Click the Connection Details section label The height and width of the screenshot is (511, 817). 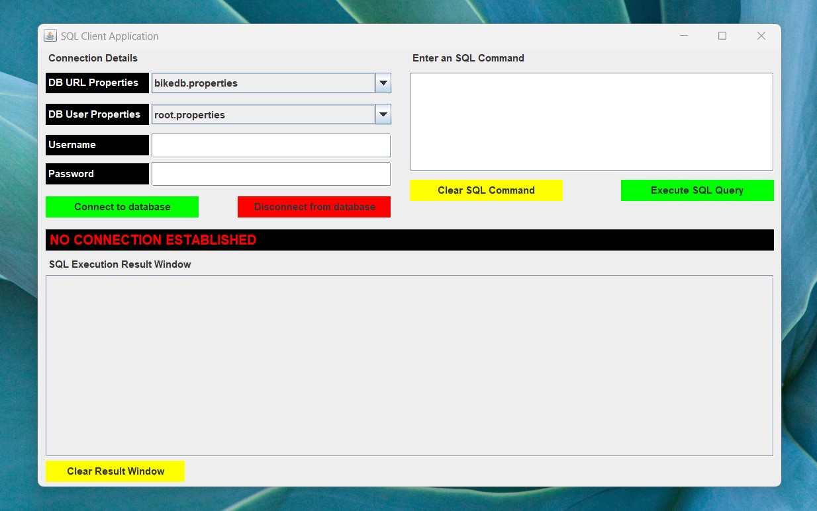coord(93,58)
